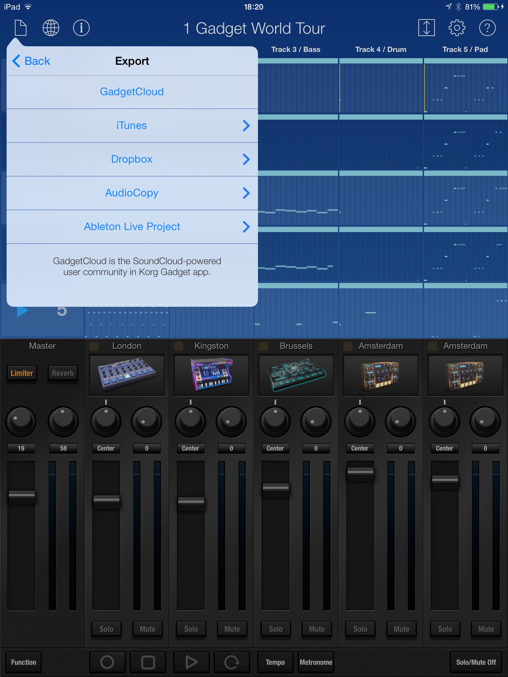The height and width of the screenshot is (677, 508).
Task: Toggle the Metronome button
Action: (316, 662)
